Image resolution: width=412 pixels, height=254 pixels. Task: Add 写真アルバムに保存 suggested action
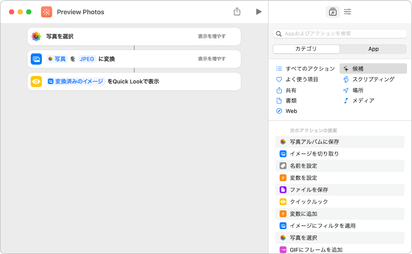point(340,142)
